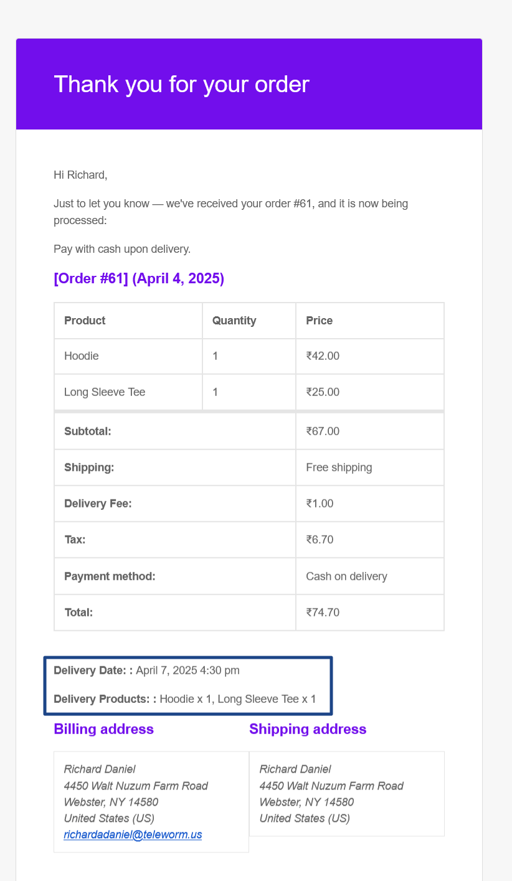Click the Shipping address heading
512x881 pixels.
pos(308,729)
